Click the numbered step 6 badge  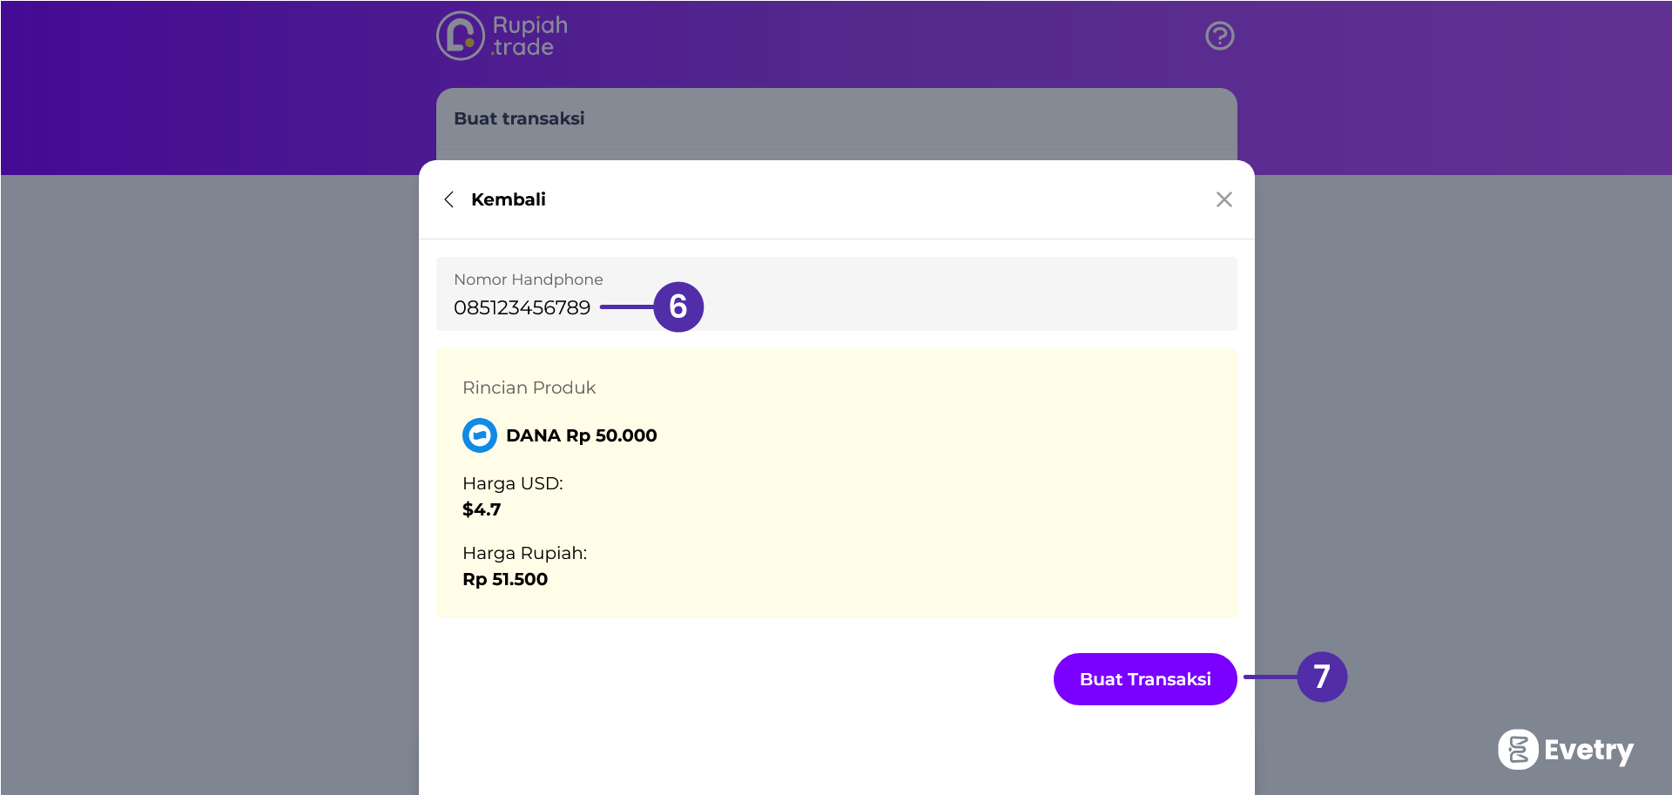click(x=678, y=307)
